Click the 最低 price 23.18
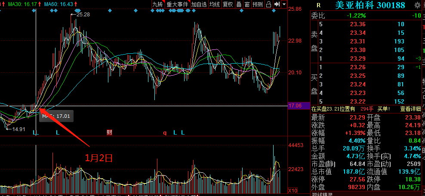This screenshot has width=425, height=196. tap(413, 133)
